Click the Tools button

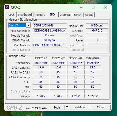pos(57,107)
